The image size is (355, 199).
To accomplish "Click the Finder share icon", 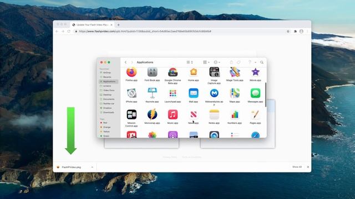I will click(231, 62).
